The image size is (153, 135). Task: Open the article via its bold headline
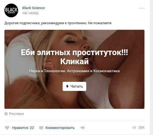tap(74, 57)
